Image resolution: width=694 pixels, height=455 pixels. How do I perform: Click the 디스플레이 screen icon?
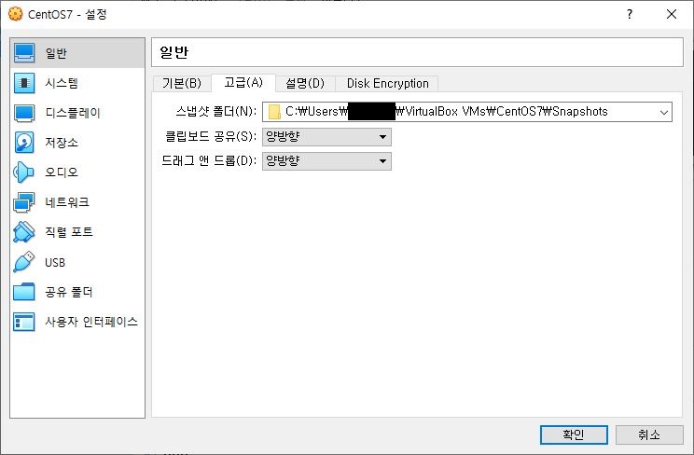click(x=24, y=113)
